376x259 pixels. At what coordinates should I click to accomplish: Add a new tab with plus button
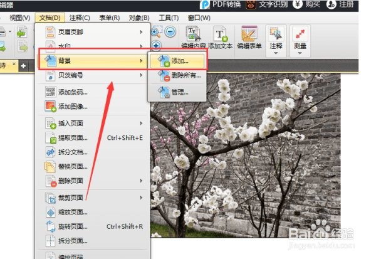pos(23,66)
